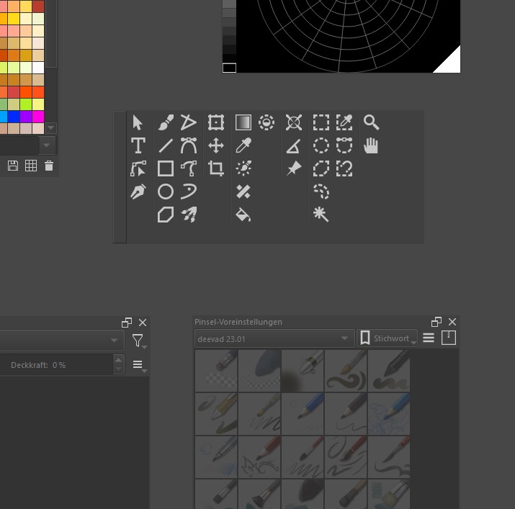This screenshot has width=515, height=509.
Task: Pick the magenta palette swatch
Action: [38, 116]
